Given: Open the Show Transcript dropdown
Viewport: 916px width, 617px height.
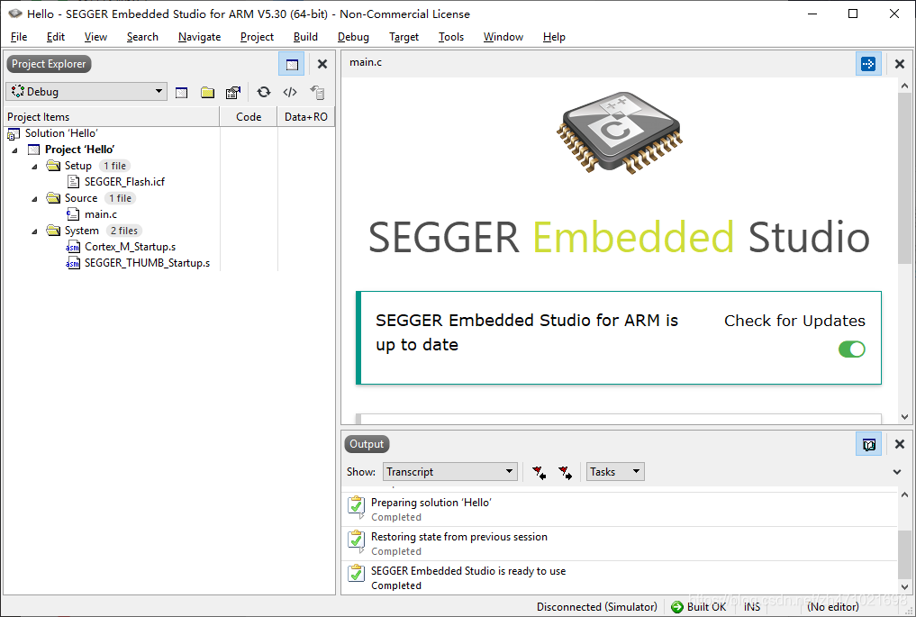Looking at the screenshot, I should pos(449,471).
